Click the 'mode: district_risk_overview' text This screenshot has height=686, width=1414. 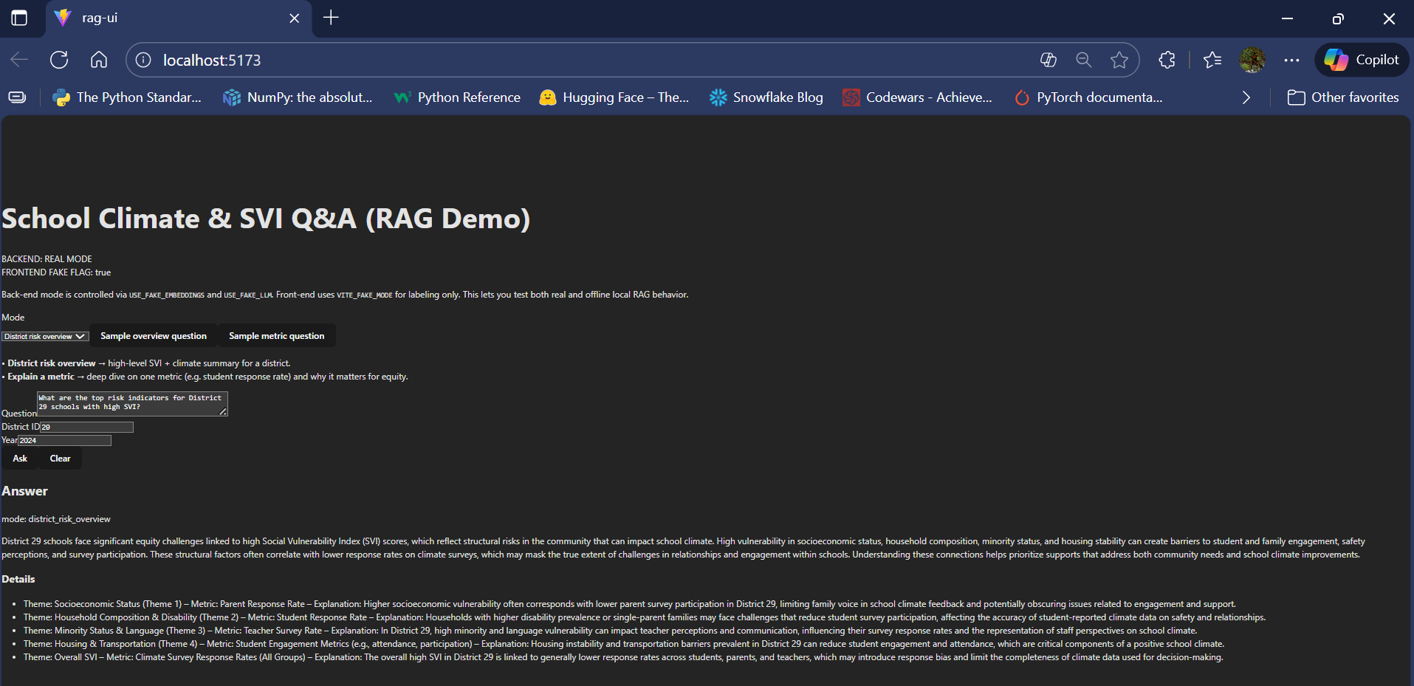coord(56,519)
